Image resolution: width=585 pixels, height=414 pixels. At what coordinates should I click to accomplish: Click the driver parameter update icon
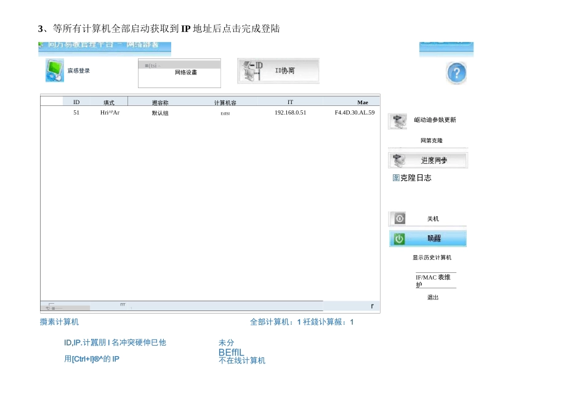(x=398, y=121)
